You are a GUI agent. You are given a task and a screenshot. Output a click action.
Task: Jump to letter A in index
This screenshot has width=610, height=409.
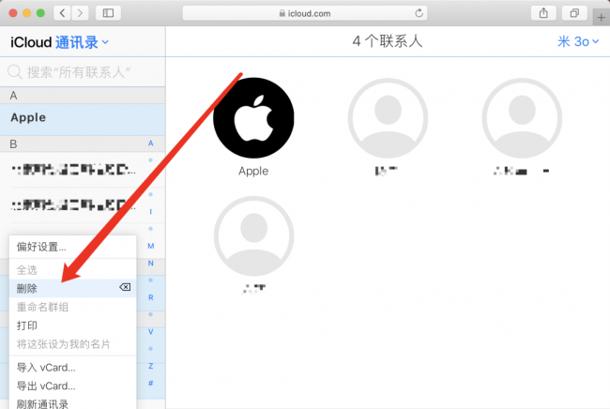coord(150,144)
